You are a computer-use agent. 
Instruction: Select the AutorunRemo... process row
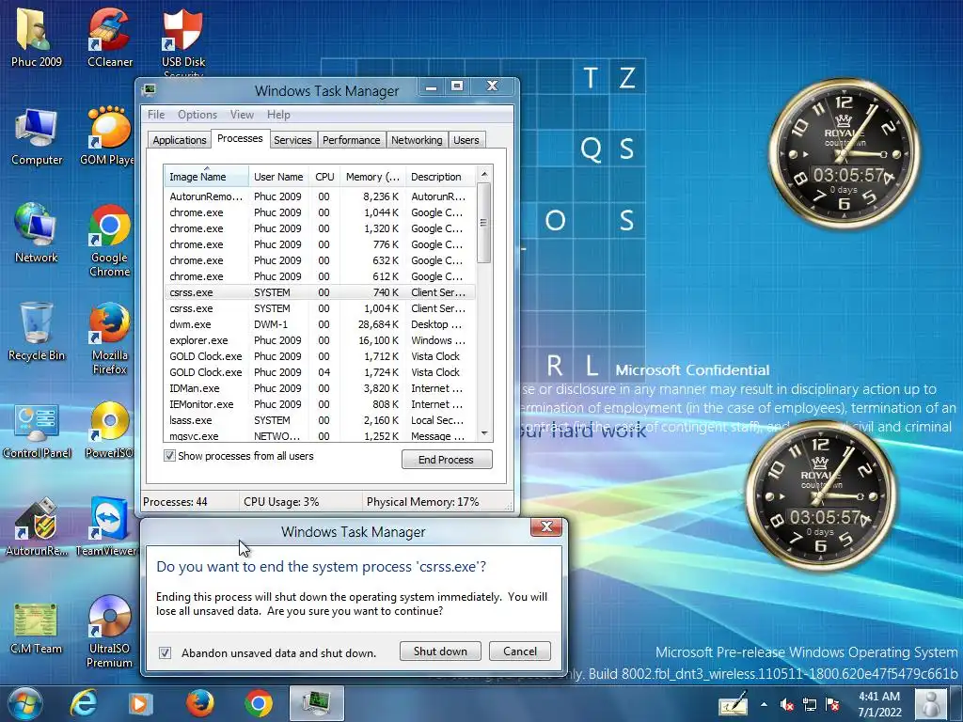coord(320,196)
